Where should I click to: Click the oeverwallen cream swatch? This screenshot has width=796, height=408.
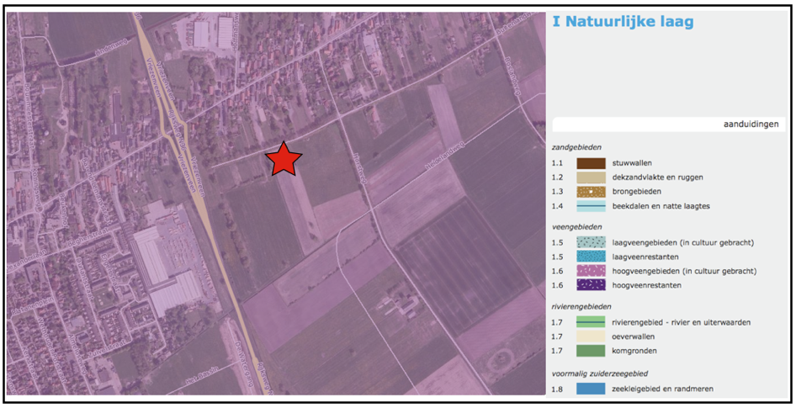coord(591,336)
